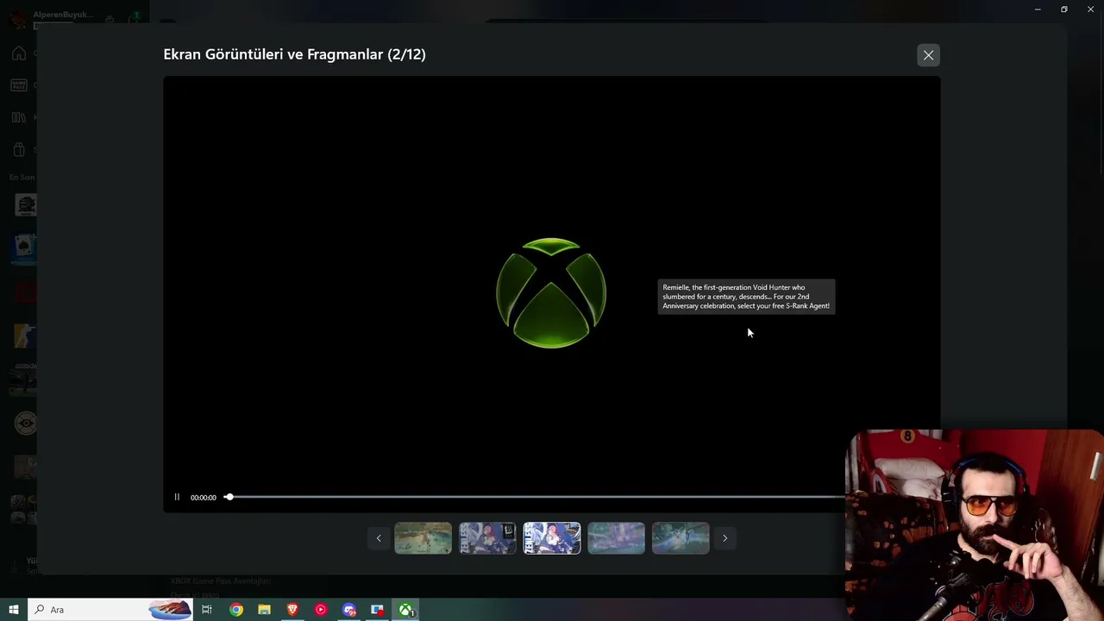Launch Google Chrome from the taskbar
Image resolution: width=1104 pixels, height=621 pixels.
236,610
